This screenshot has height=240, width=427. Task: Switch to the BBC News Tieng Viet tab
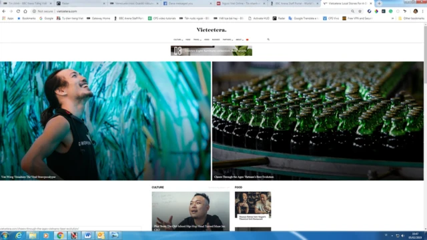pos(27,3)
